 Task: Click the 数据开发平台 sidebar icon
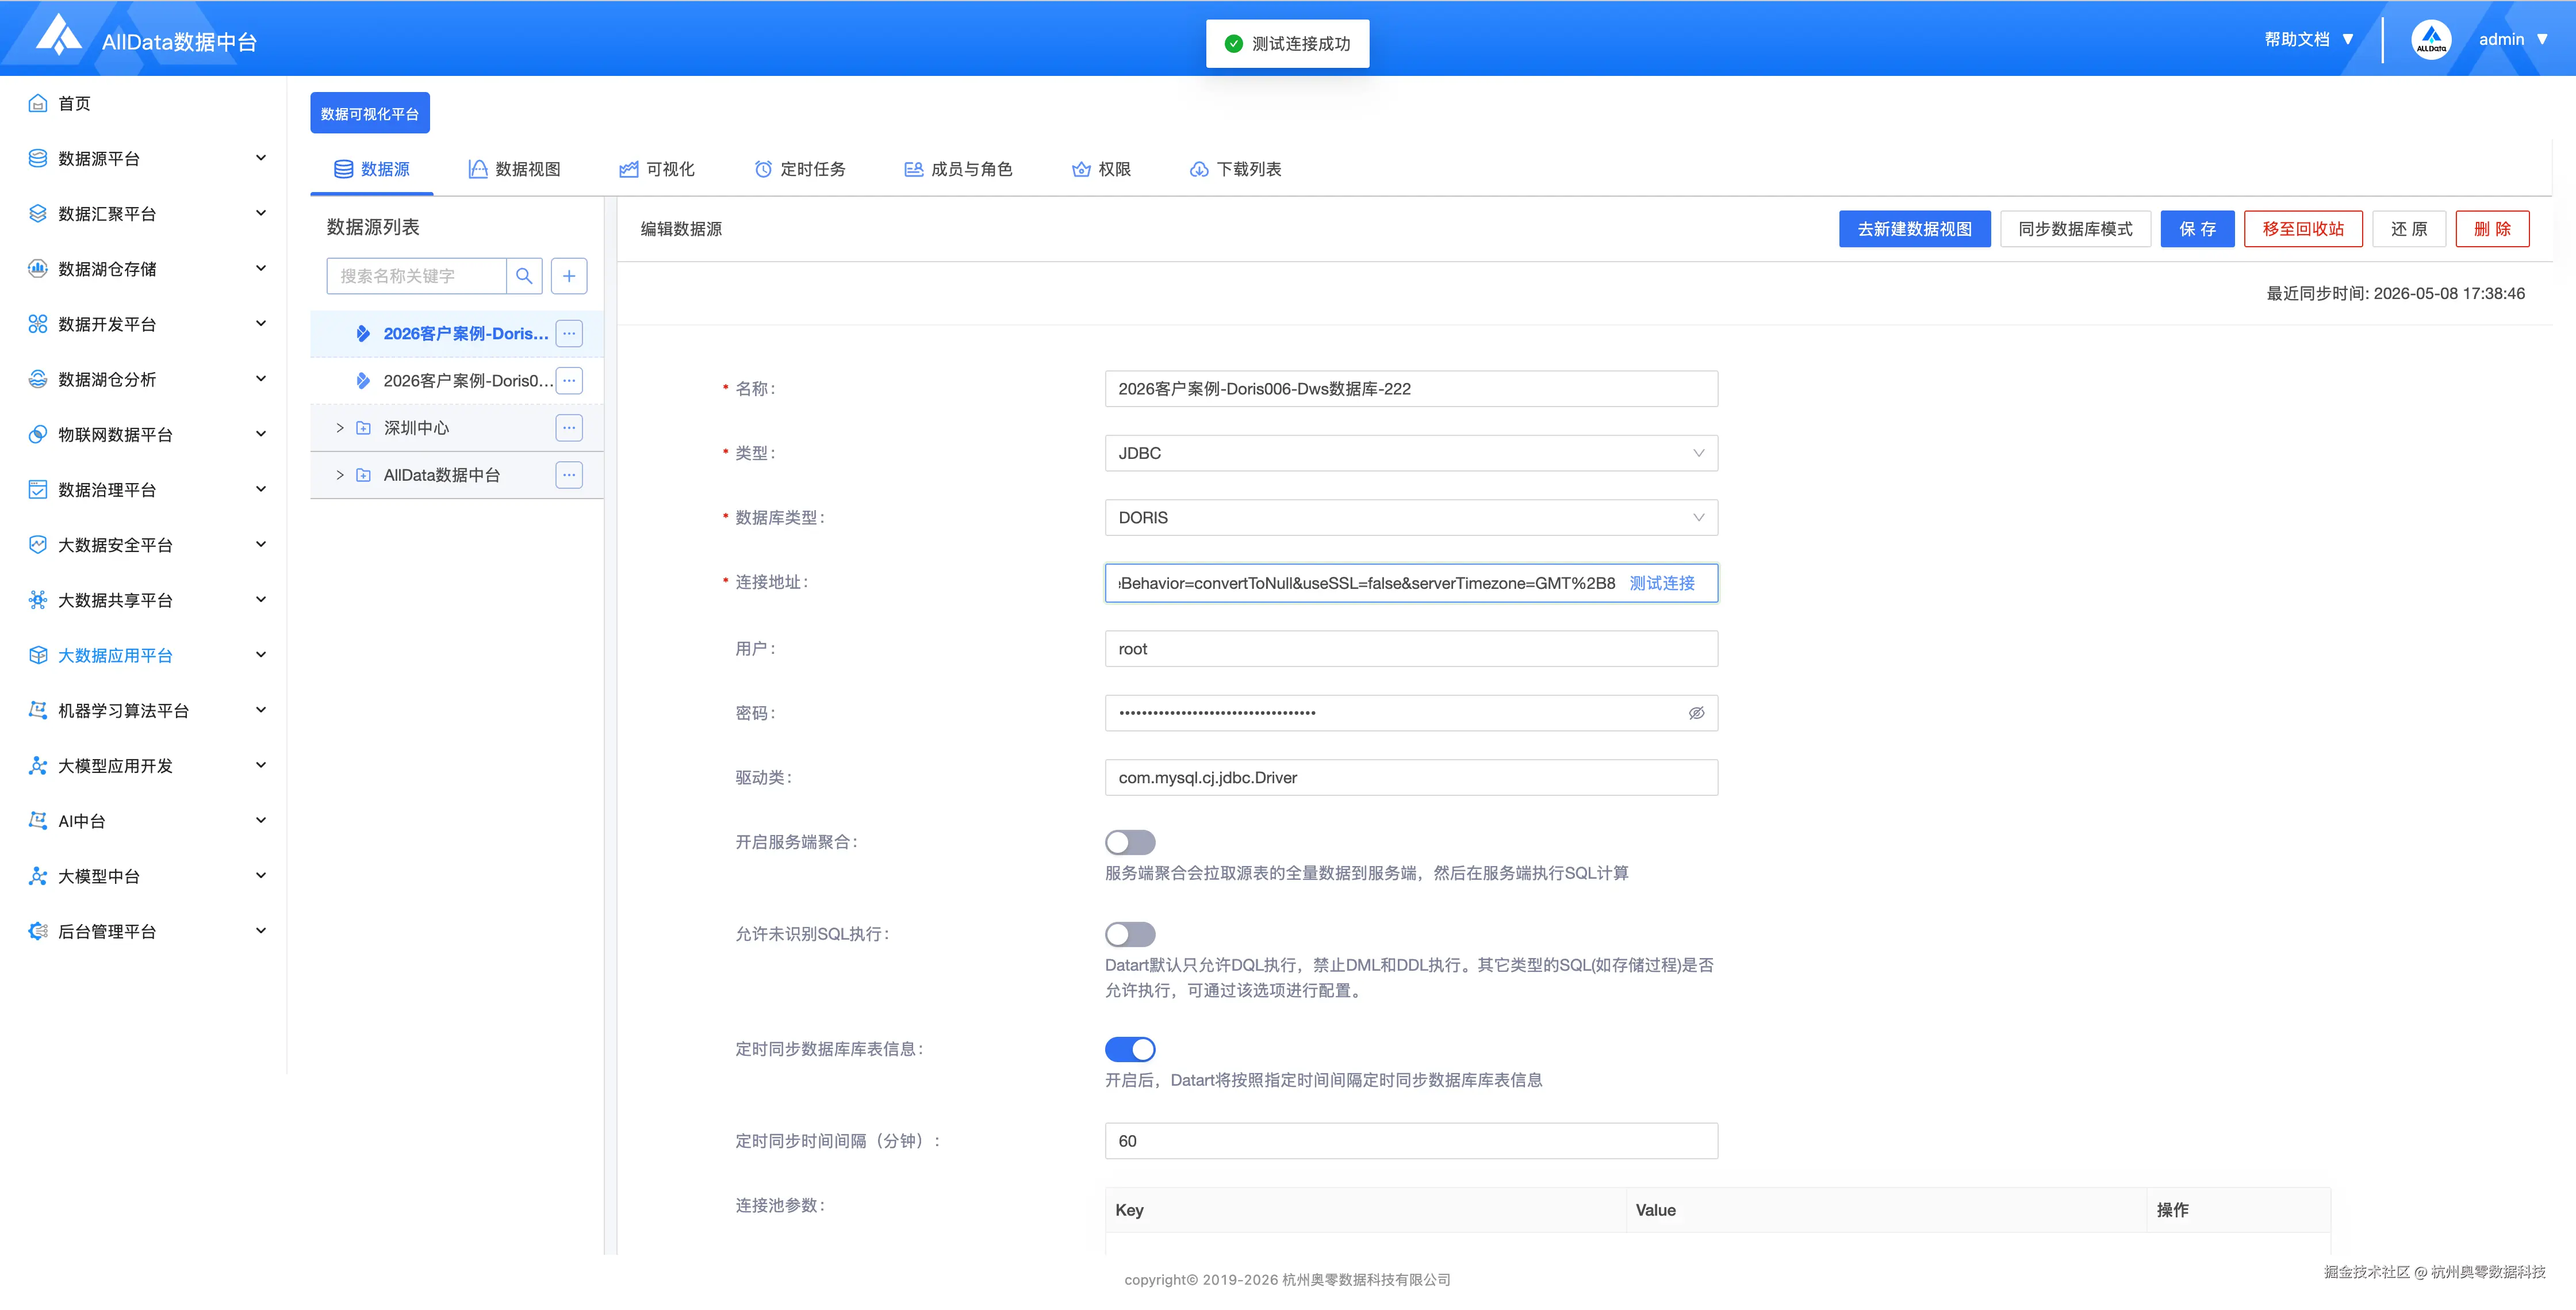point(38,324)
